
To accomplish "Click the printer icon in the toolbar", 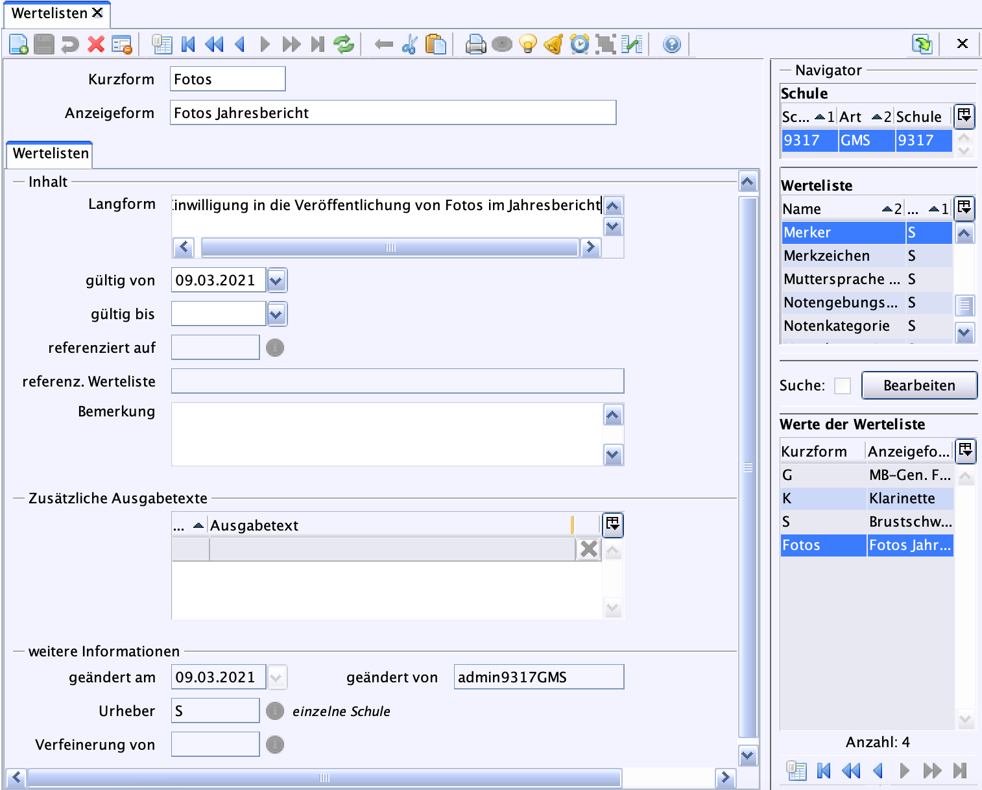I will (475, 44).
